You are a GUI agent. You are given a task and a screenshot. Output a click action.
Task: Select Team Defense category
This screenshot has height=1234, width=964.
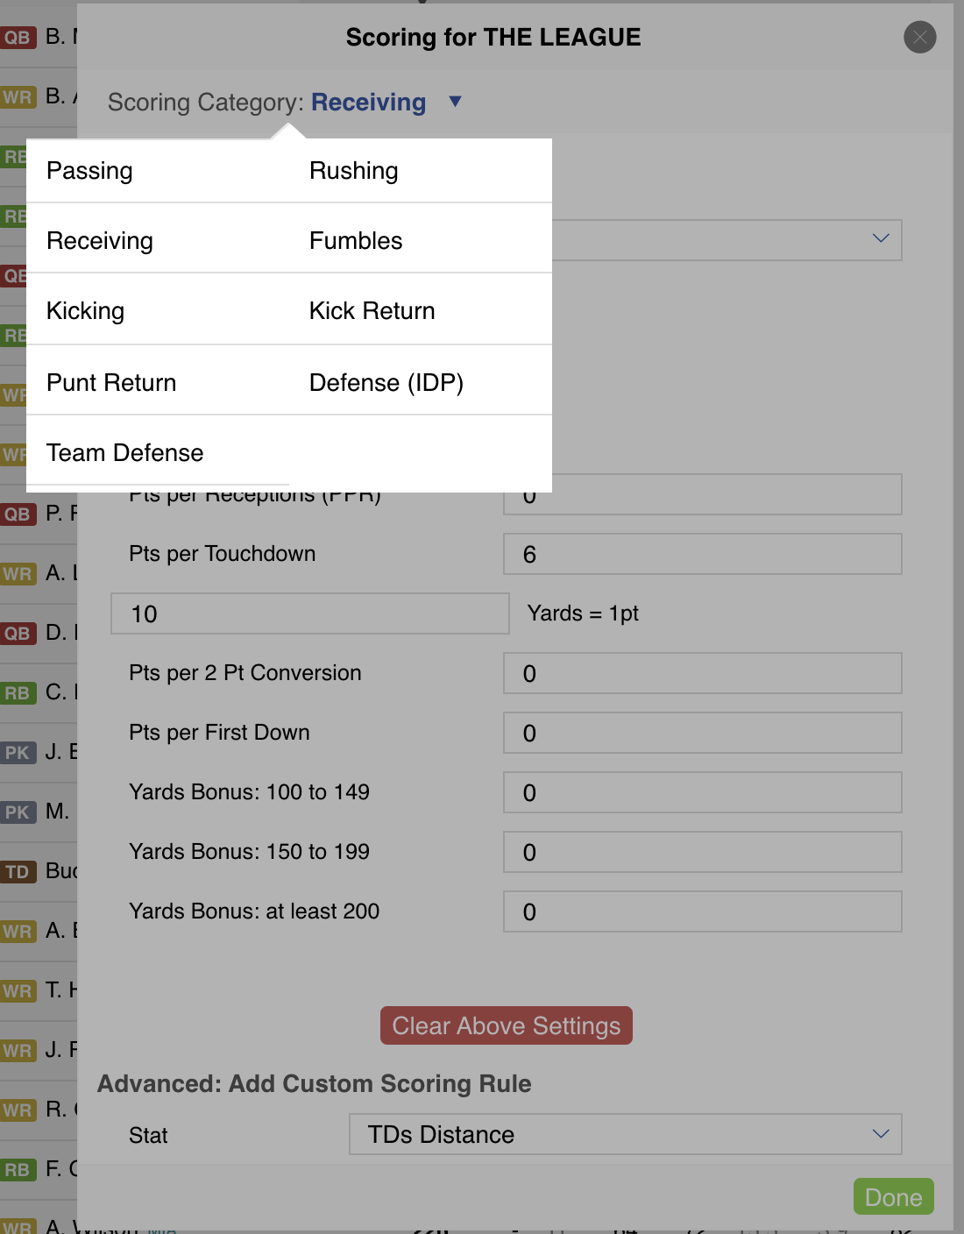(124, 453)
